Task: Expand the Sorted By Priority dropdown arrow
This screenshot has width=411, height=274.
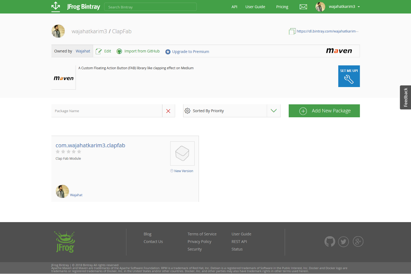Action: pyautogui.click(x=274, y=111)
